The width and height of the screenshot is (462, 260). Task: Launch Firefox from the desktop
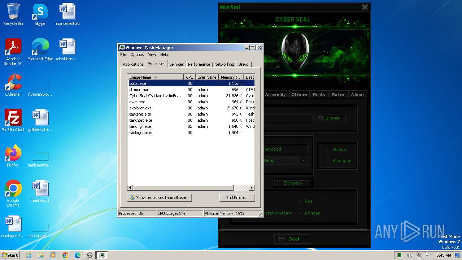(13, 156)
